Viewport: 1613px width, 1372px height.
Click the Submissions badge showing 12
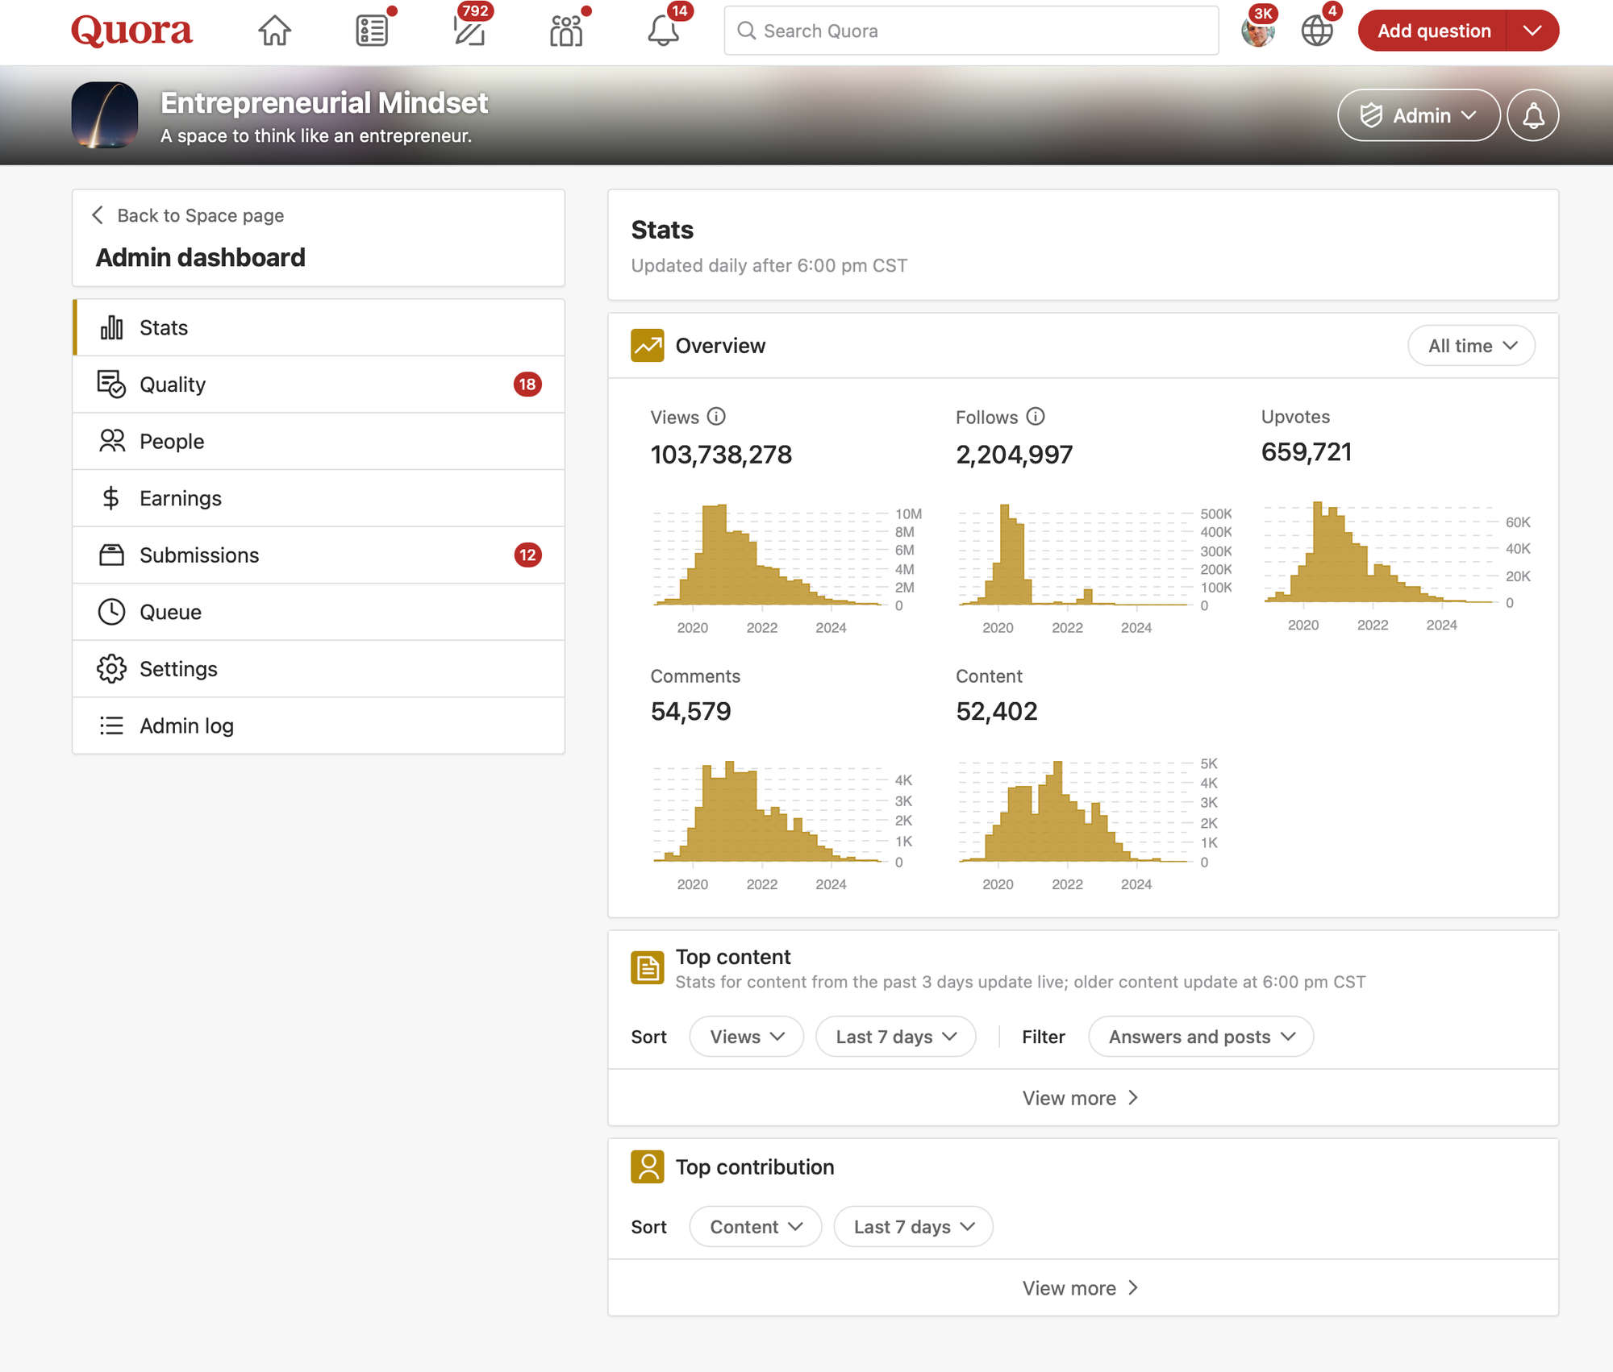coord(527,555)
